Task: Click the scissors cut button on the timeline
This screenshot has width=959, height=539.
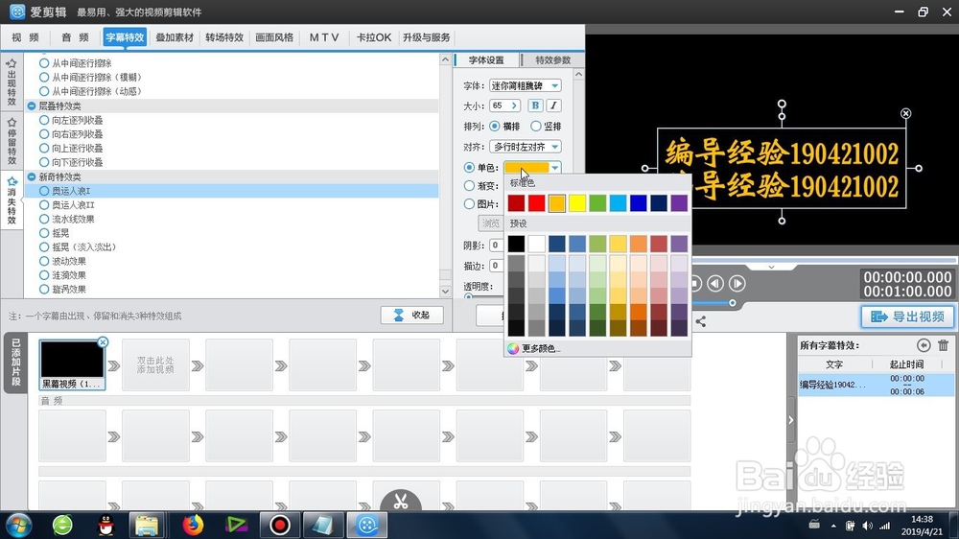Action: [x=401, y=502]
